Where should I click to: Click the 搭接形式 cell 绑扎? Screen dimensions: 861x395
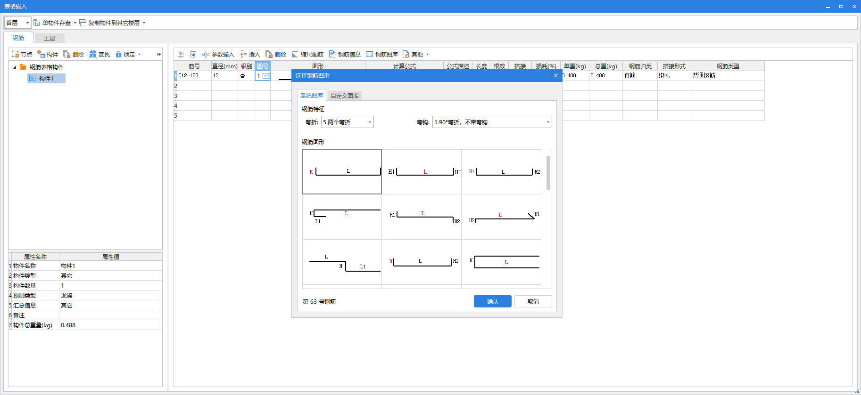pyautogui.click(x=674, y=75)
